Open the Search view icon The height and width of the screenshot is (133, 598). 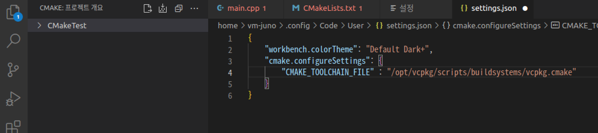[14, 41]
